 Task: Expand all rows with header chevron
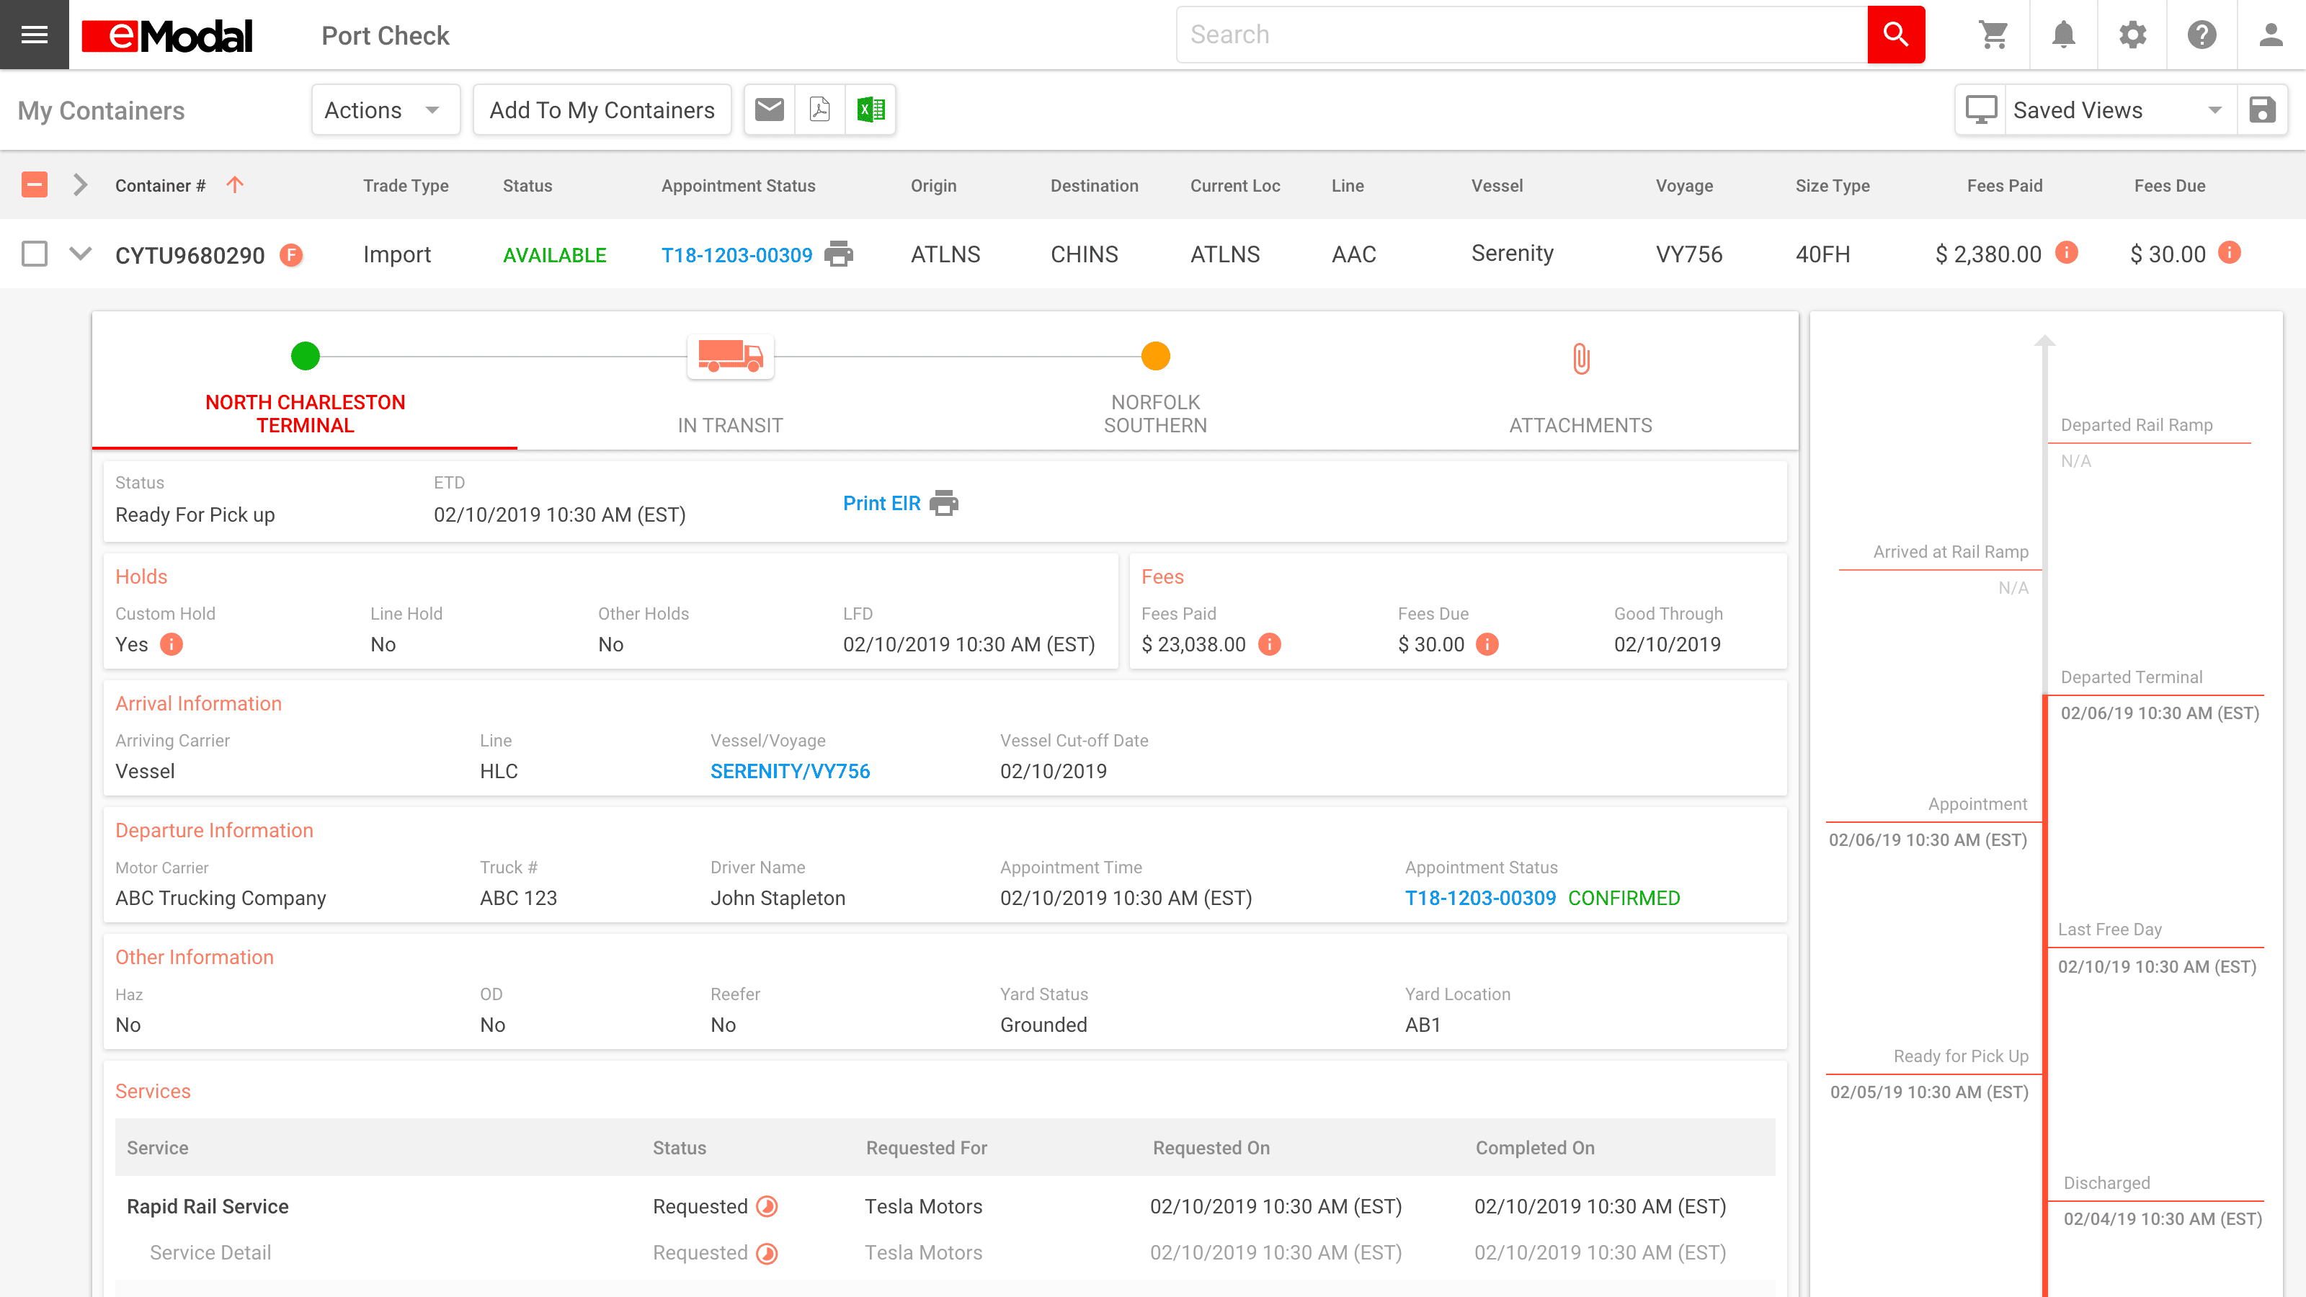tap(81, 185)
